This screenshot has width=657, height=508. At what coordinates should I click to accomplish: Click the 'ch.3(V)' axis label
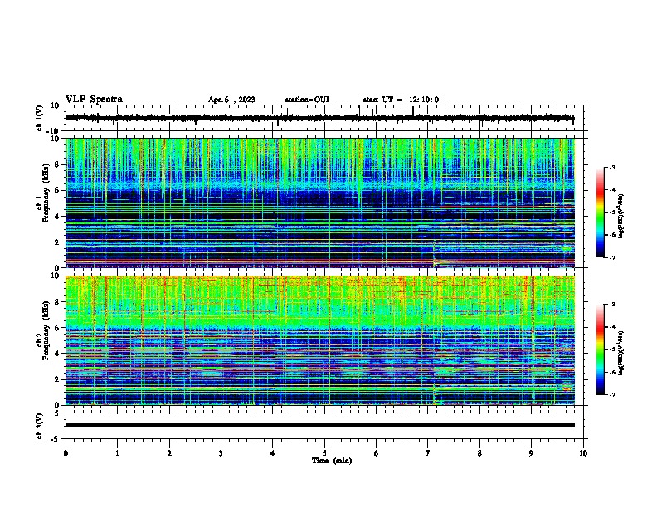point(40,426)
